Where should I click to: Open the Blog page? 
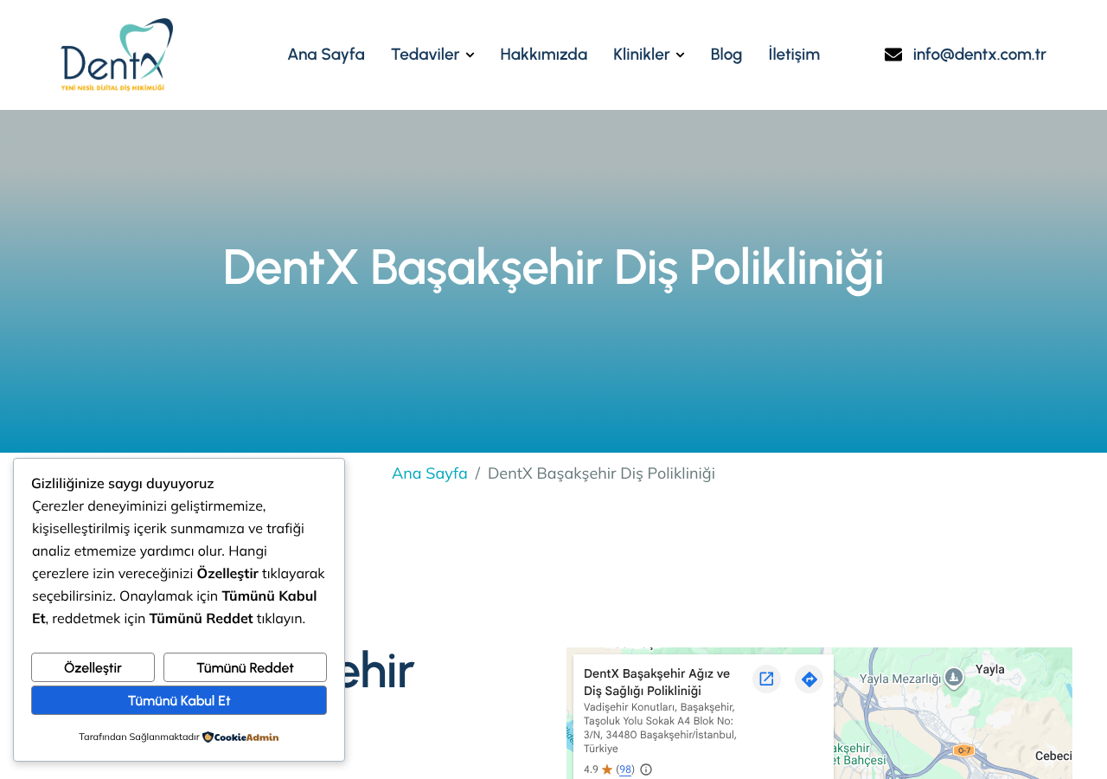(726, 55)
